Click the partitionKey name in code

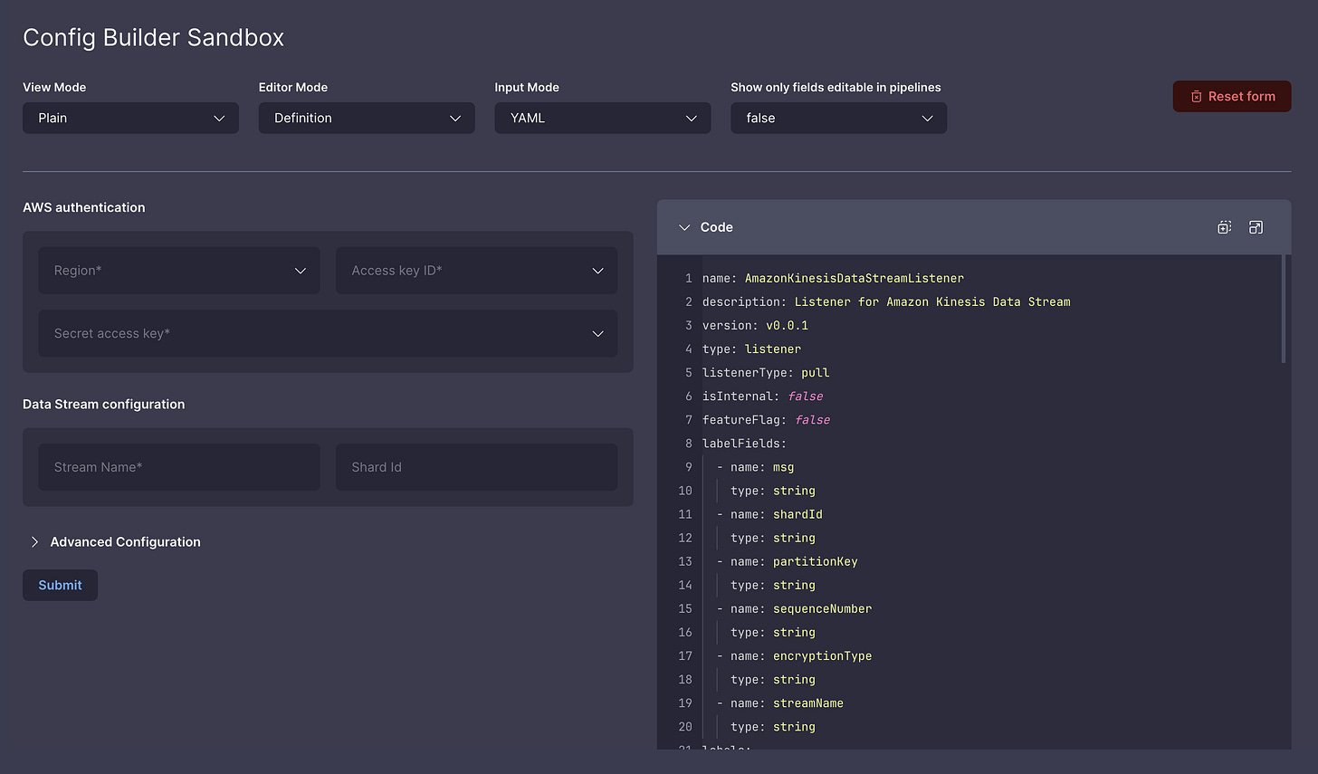click(x=815, y=561)
